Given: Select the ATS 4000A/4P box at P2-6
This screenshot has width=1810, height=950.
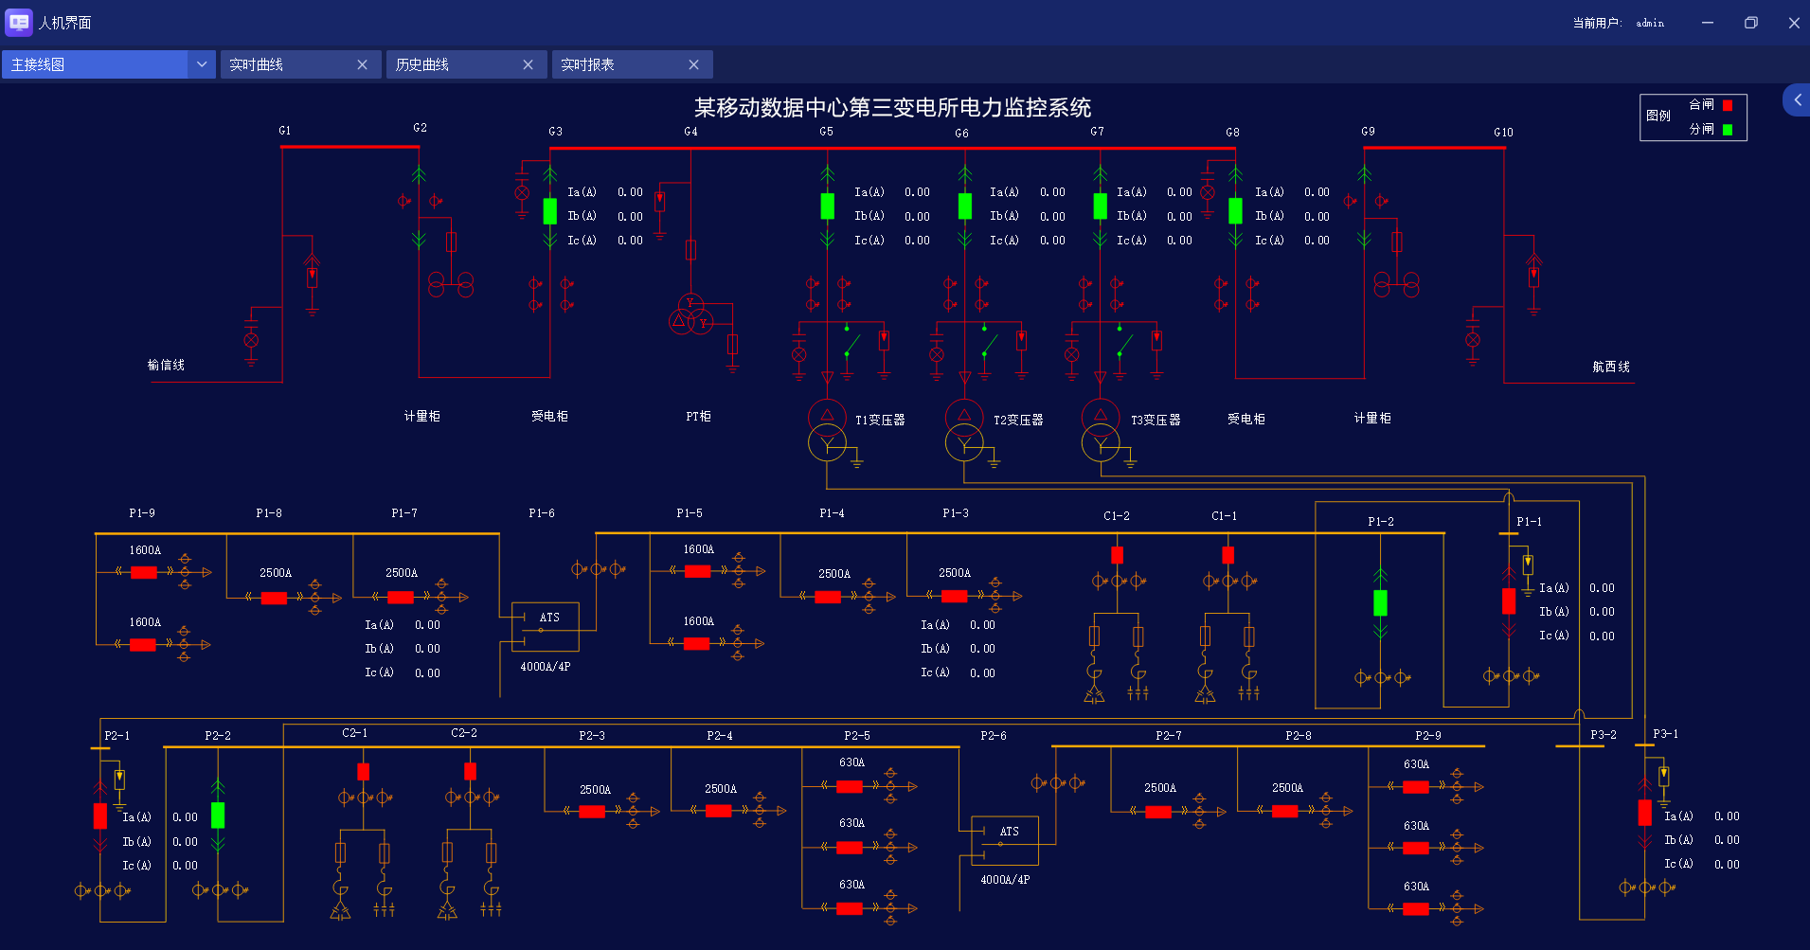Looking at the screenshot, I should coord(1005,840).
